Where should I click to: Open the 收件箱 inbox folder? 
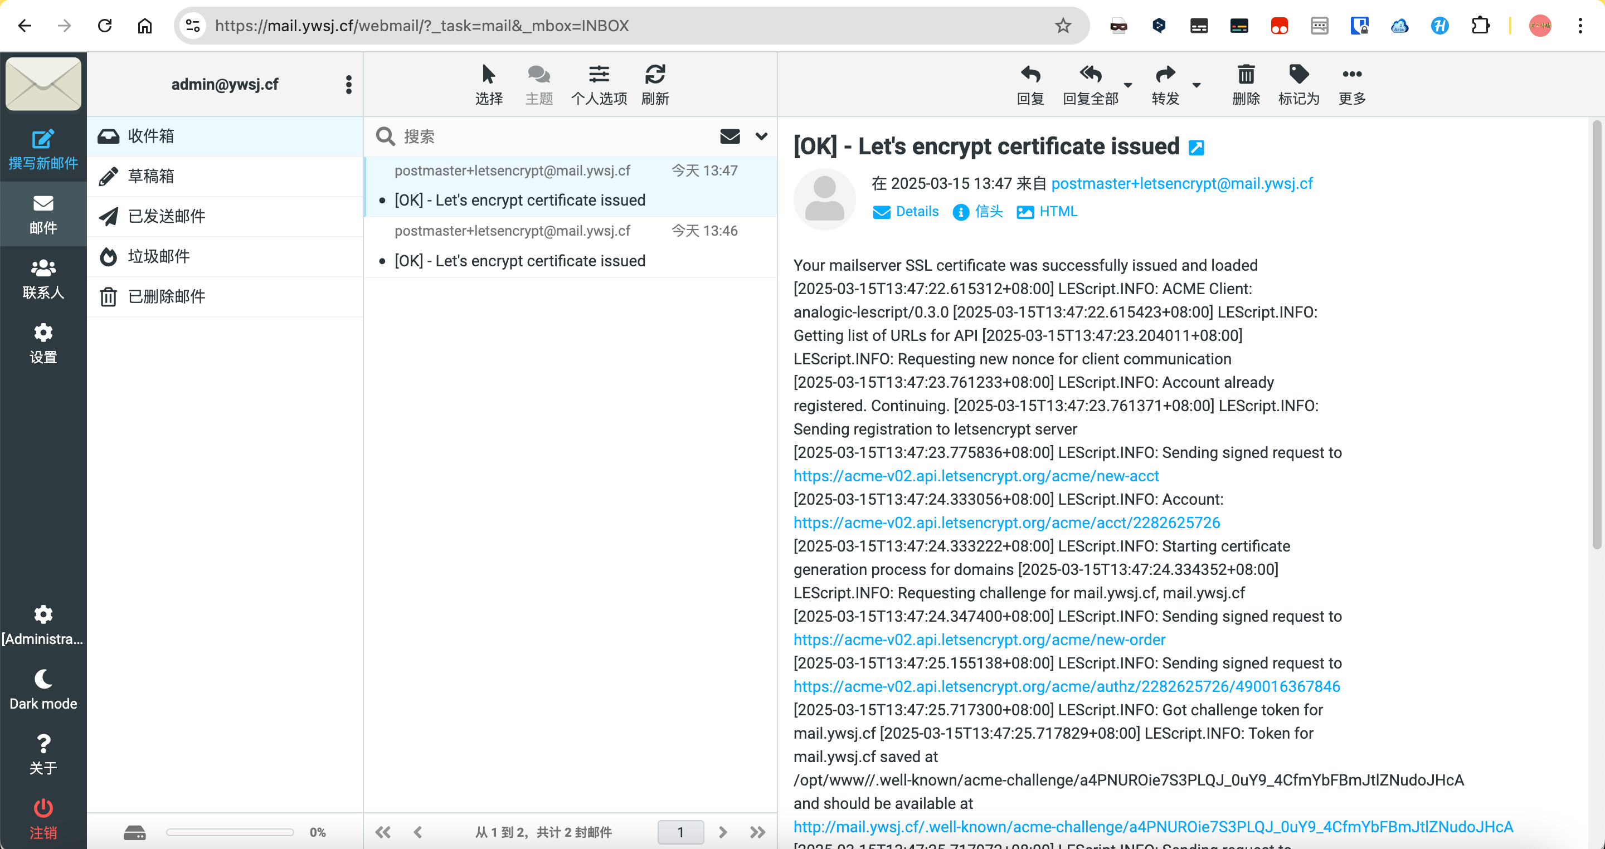(225, 136)
